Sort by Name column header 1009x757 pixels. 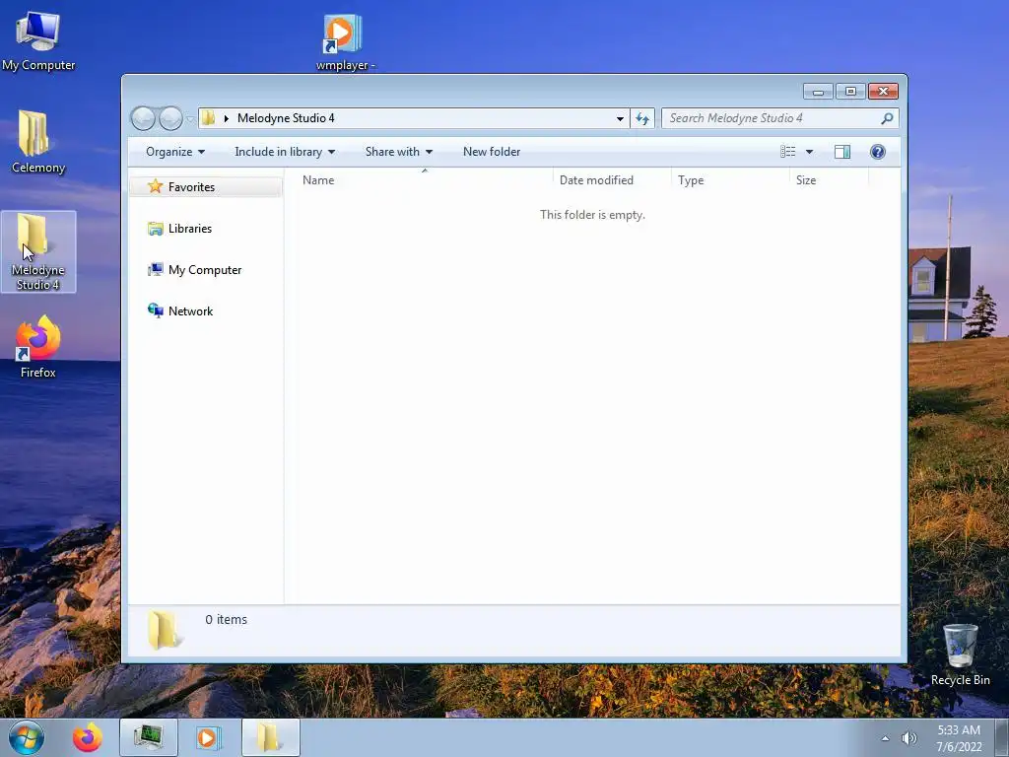tap(424, 180)
